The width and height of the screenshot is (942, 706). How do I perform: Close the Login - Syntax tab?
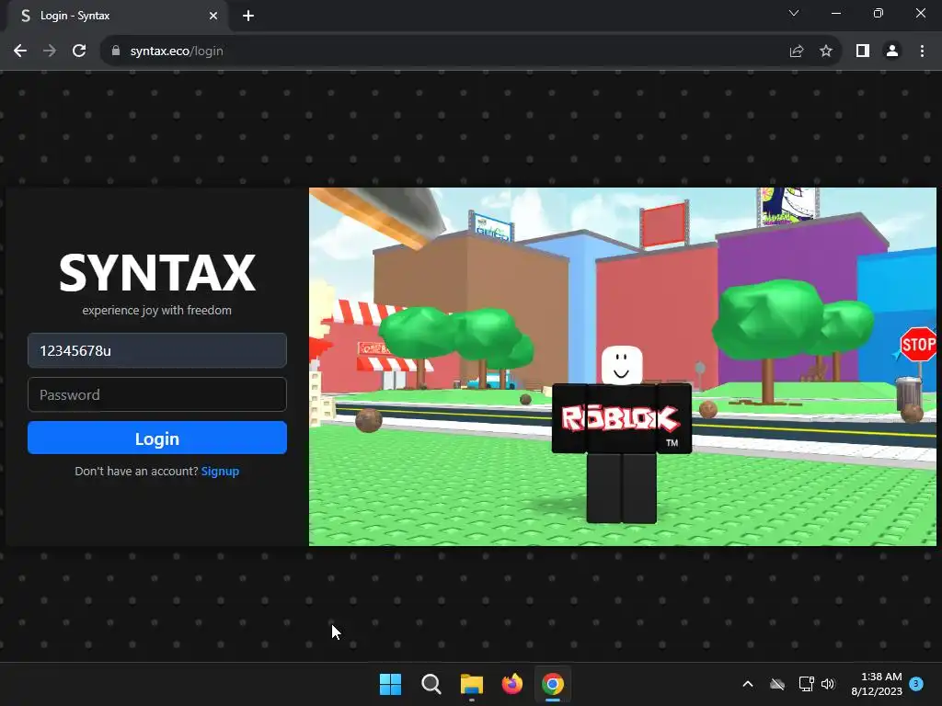tap(213, 16)
